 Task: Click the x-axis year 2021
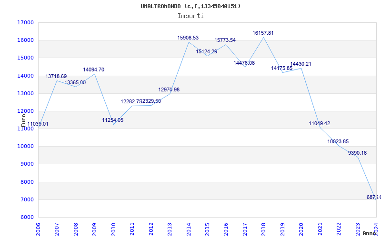click(320, 229)
